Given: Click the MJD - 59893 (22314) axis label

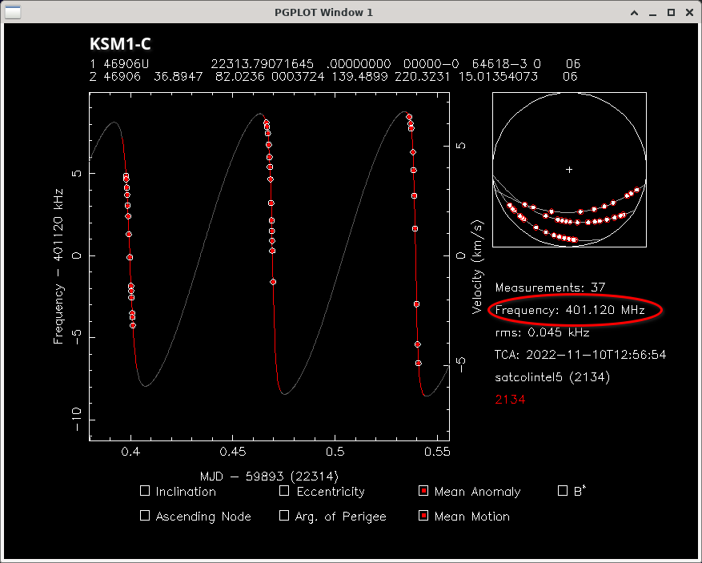Looking at the screenshot, I should [x=269, y=477].
